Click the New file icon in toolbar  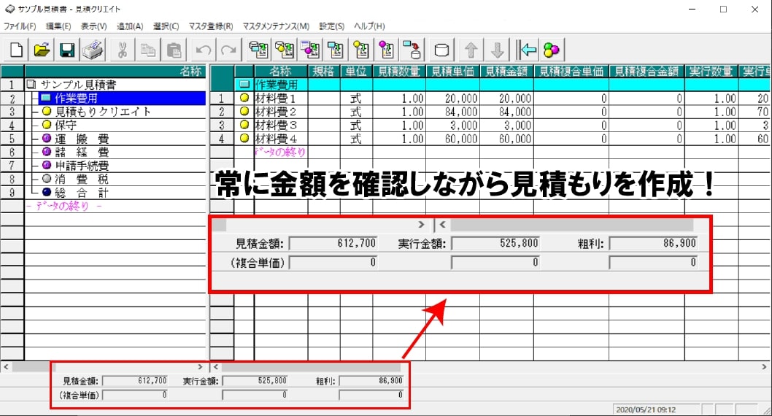coord(16,50)
